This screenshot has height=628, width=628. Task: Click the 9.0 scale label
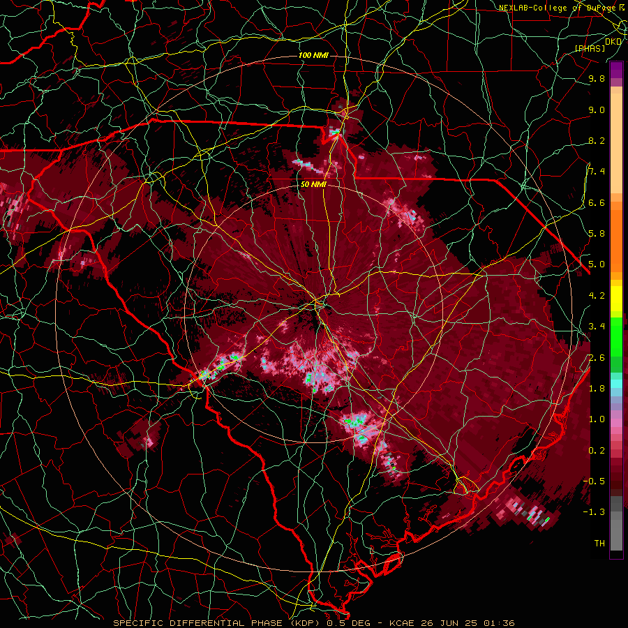point(597,110)
